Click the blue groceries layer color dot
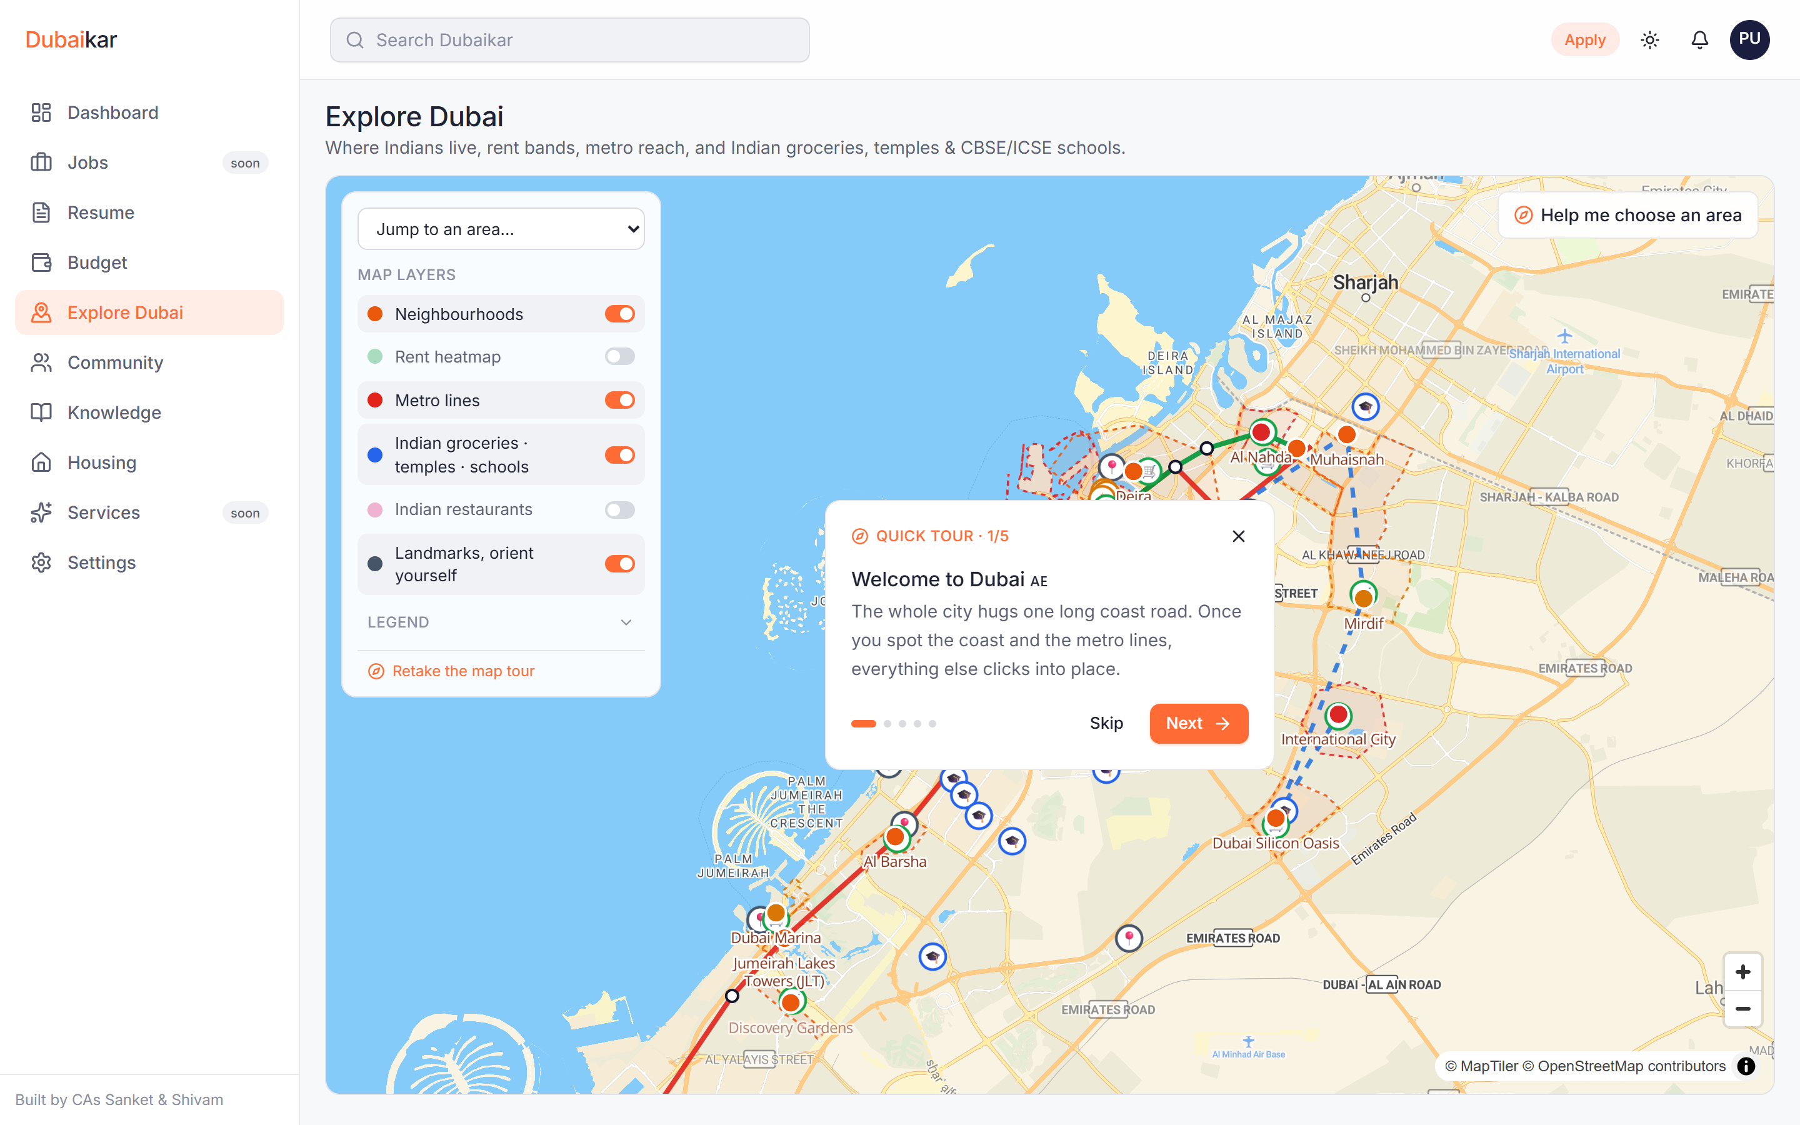This screenshot has width=1800, height=1125. tap(375, 454)
